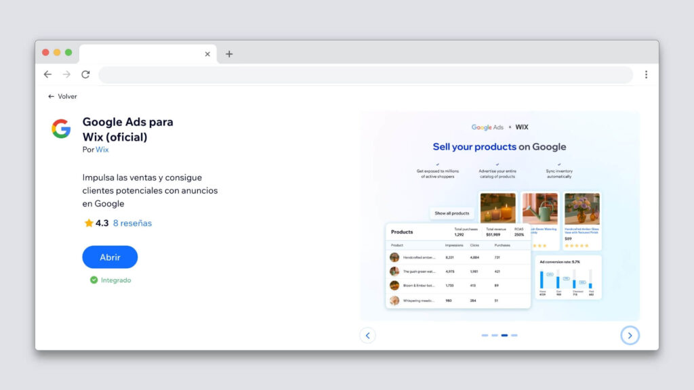Image resolution: width=694 pixels, height=390 pixels.
Task: Click the browser forward arrow
Action: pos(66,74)
